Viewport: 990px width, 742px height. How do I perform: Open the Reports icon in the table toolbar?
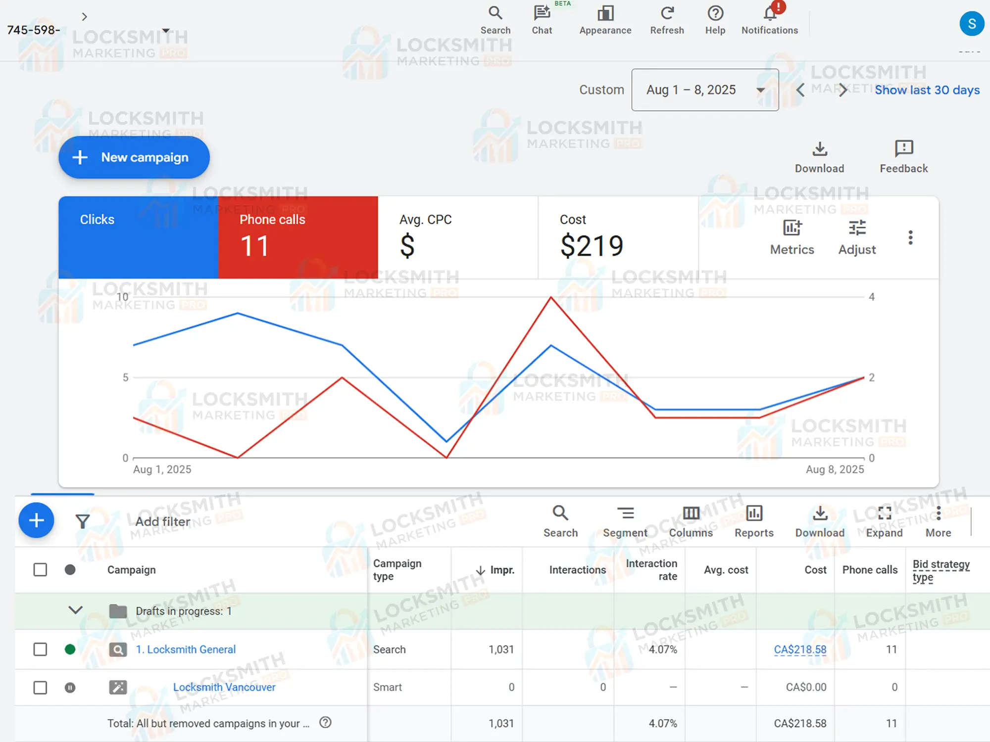[753, 521]
